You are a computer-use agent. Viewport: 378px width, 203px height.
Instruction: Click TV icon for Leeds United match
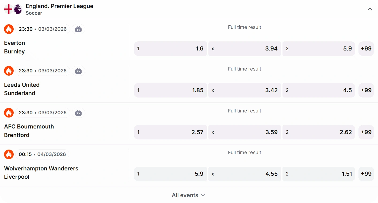point(78,71)
